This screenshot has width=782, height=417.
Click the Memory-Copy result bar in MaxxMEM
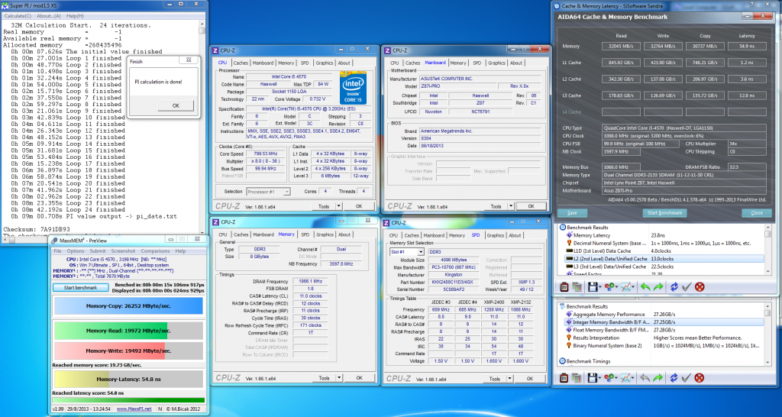pyautogui.click(x=128, y=305)
